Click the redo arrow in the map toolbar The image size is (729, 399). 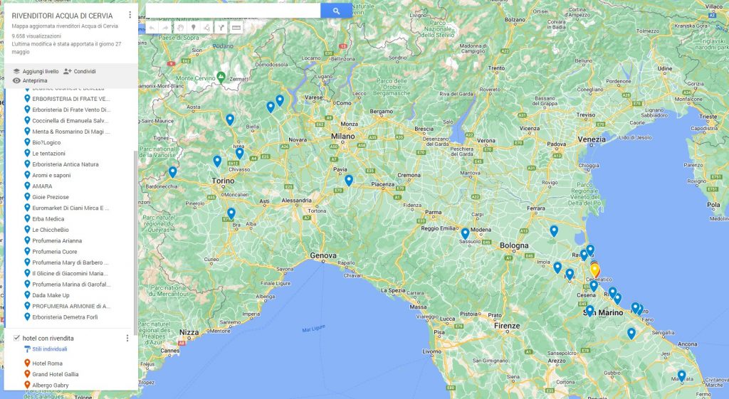[165, 28]
